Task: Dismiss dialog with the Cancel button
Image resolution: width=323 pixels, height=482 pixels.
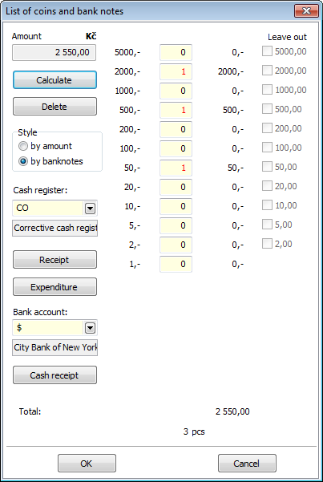Action: coord(247,464)
